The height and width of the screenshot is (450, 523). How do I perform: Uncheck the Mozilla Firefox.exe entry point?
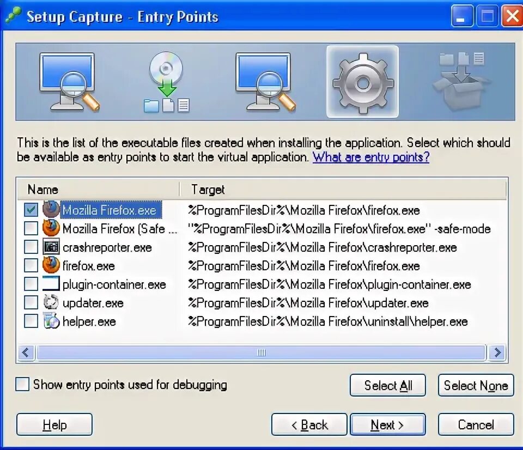[31, 210]
